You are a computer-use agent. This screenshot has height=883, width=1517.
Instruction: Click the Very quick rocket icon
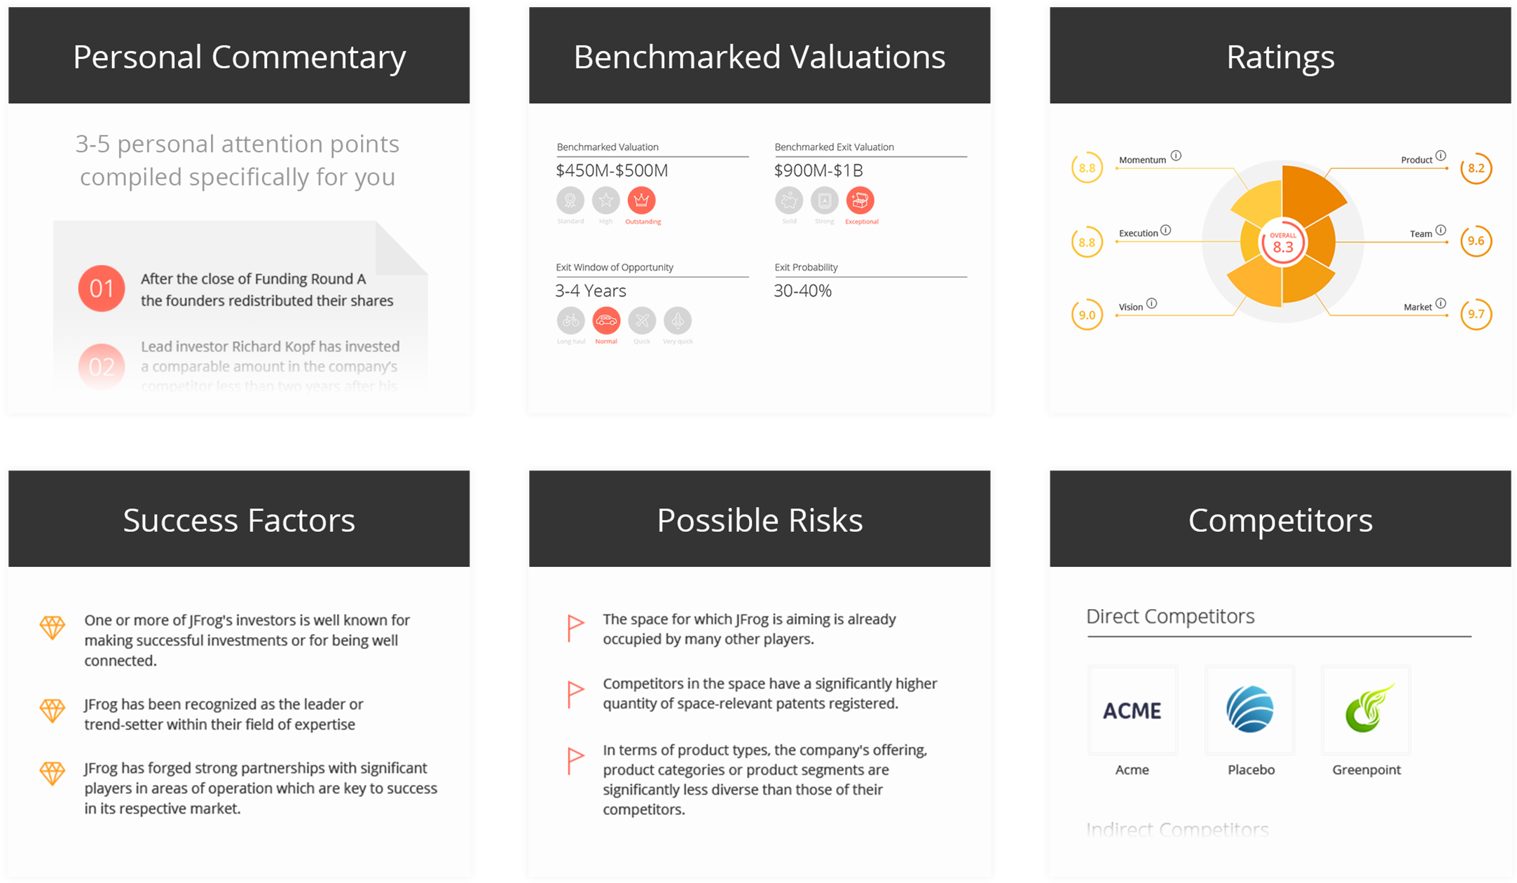tap(678, 321)
